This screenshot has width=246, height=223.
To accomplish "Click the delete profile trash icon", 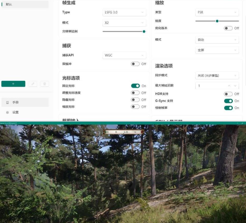I will [x=45, y=84].
